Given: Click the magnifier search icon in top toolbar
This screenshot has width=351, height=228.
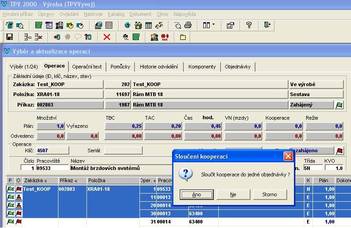Looking at the screenshot, I should [x=20, y=25].
